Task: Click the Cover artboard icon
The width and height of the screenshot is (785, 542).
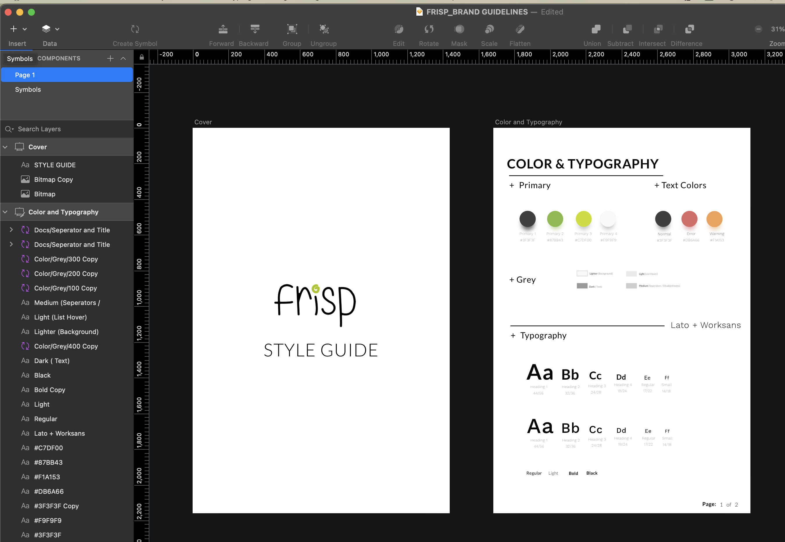Action: tap(19, 147)
